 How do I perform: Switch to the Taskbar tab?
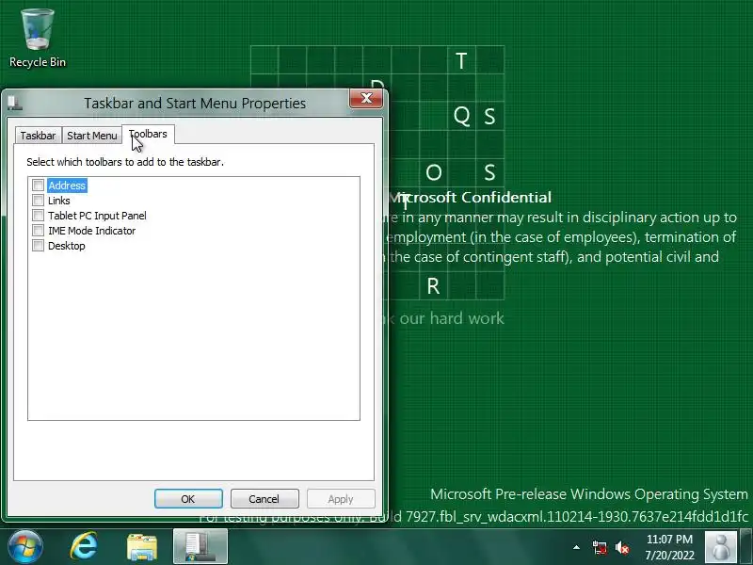[38, 136]
